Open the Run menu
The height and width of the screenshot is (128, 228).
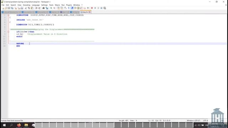click(63, 5)
